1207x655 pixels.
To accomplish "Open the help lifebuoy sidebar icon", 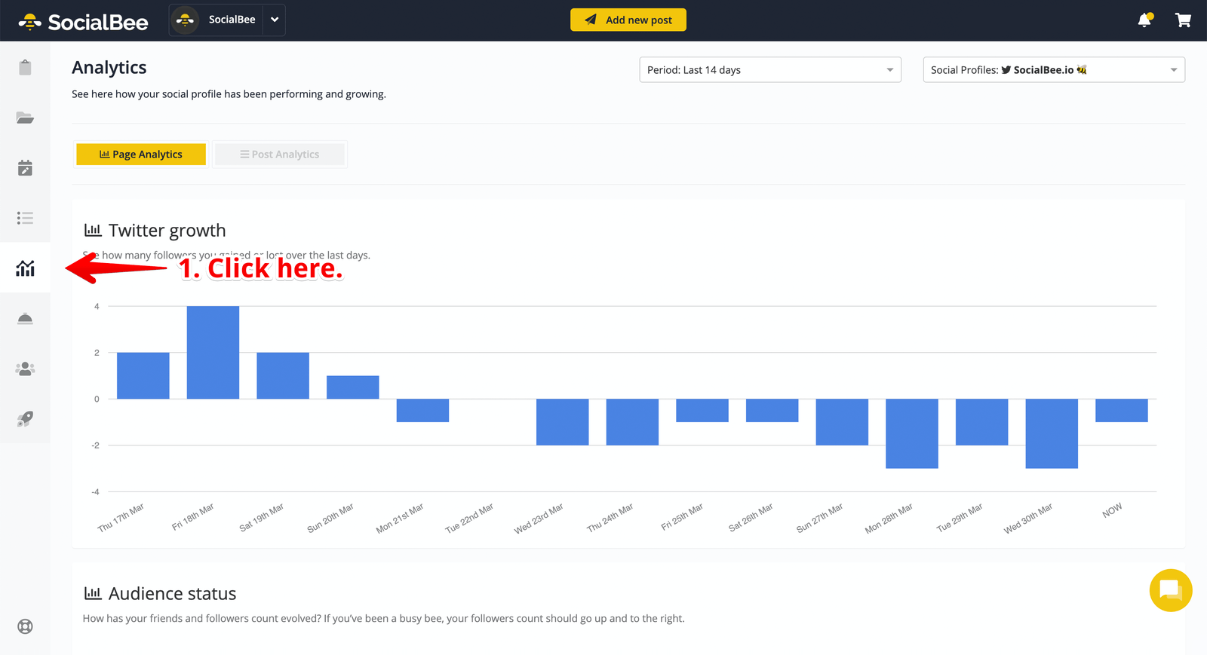I will [x=25, y=626].
